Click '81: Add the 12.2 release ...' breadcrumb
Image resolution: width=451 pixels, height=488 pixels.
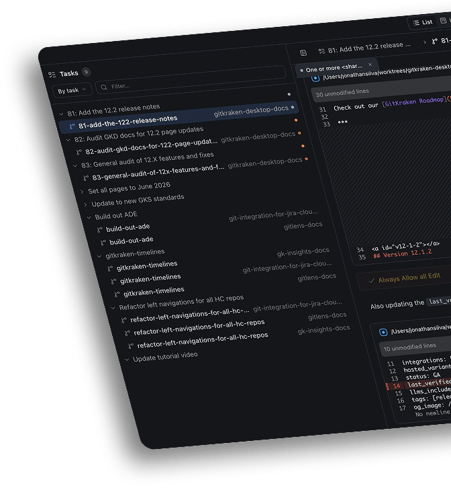(369, 47)
